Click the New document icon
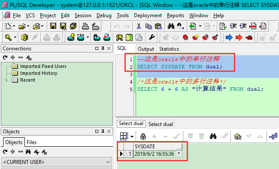 coord(8,26)
